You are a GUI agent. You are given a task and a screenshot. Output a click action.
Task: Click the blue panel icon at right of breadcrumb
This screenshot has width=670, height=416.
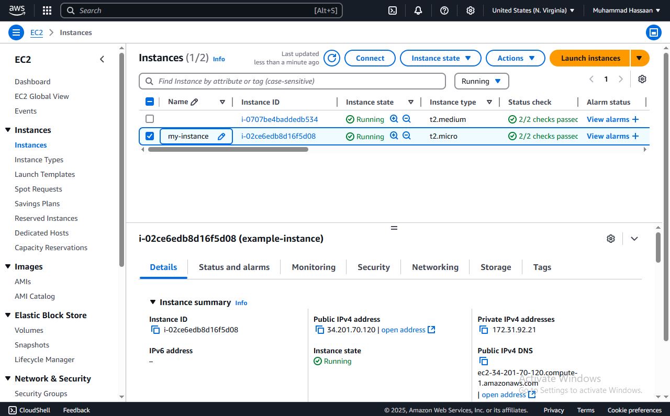coord(653,32)
